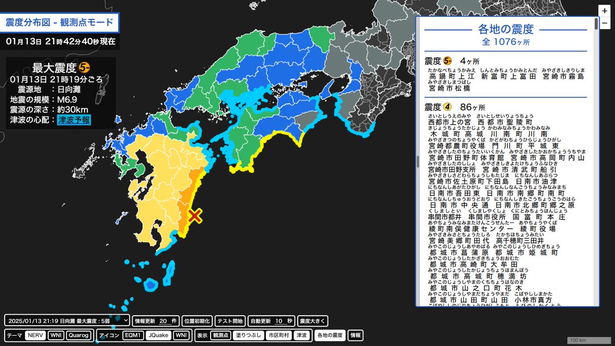615x346 pixels.
Task: Click the resize handle on the panel's left edge
Action: point(417,161)
